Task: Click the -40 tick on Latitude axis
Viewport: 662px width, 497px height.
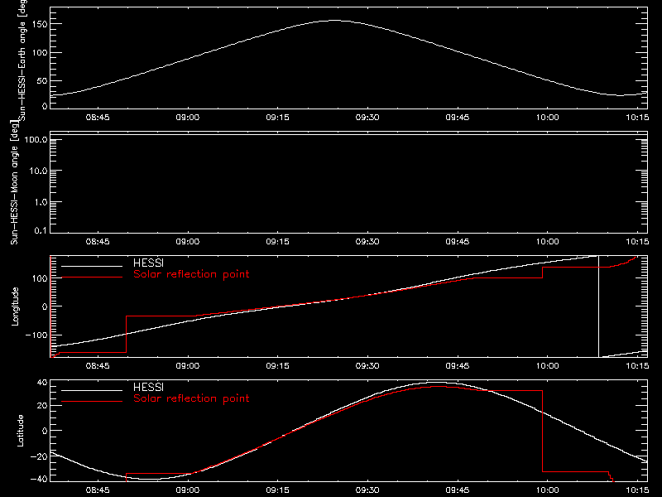Action: [x=39, y=480]
